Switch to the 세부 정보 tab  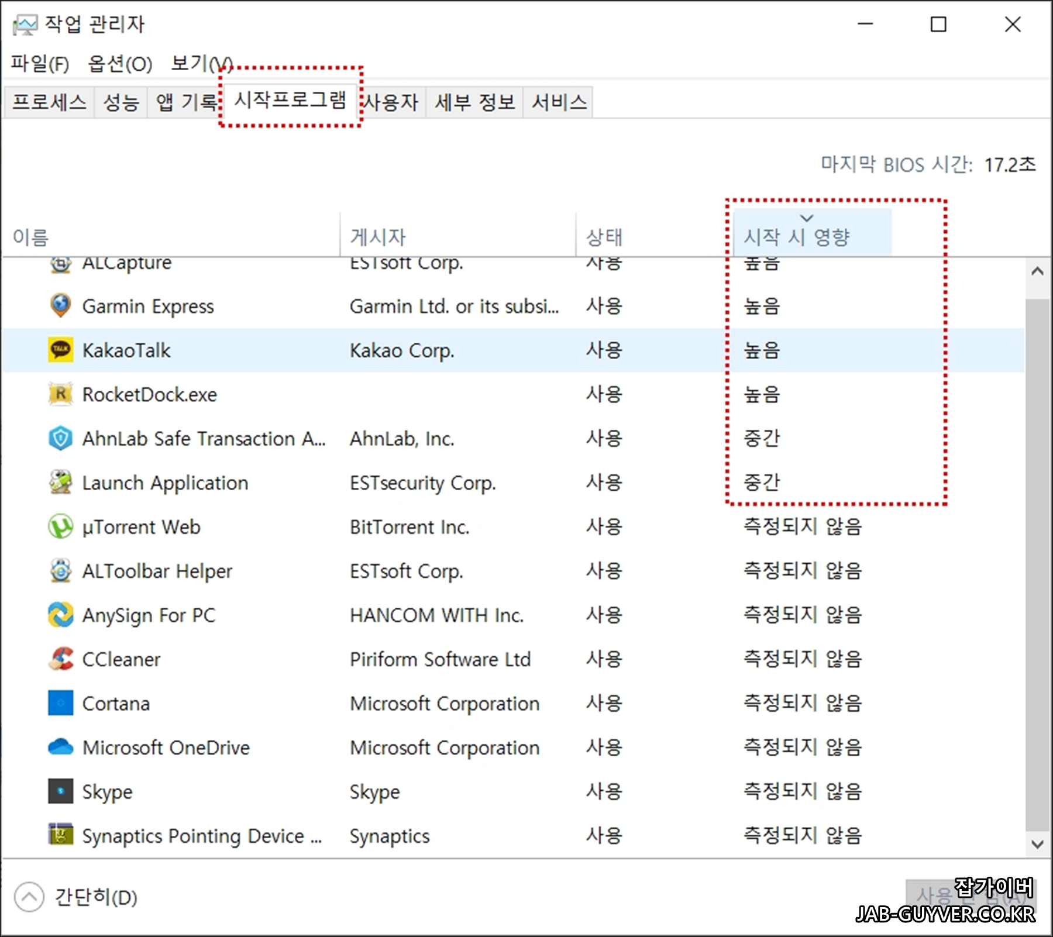click(474, 102)
